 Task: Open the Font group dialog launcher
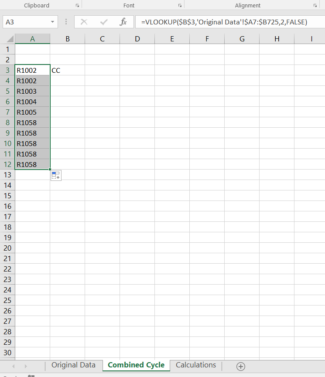click(x=180, y=6)
